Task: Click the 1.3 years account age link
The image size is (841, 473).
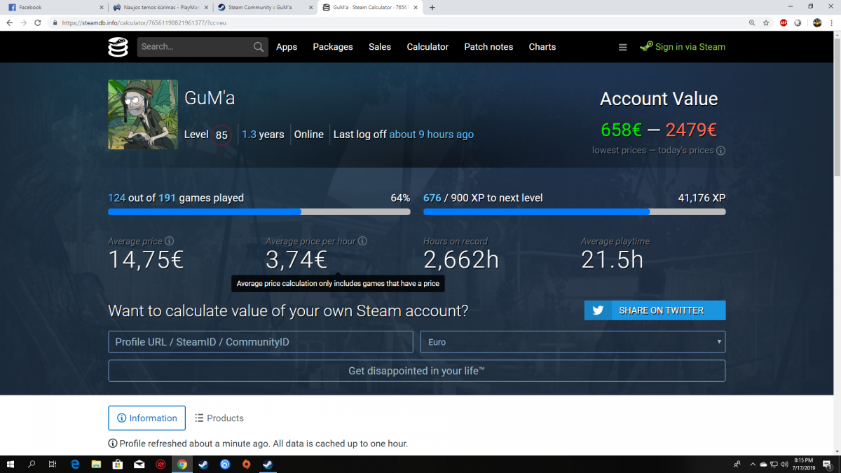Action: click(263, 135)
